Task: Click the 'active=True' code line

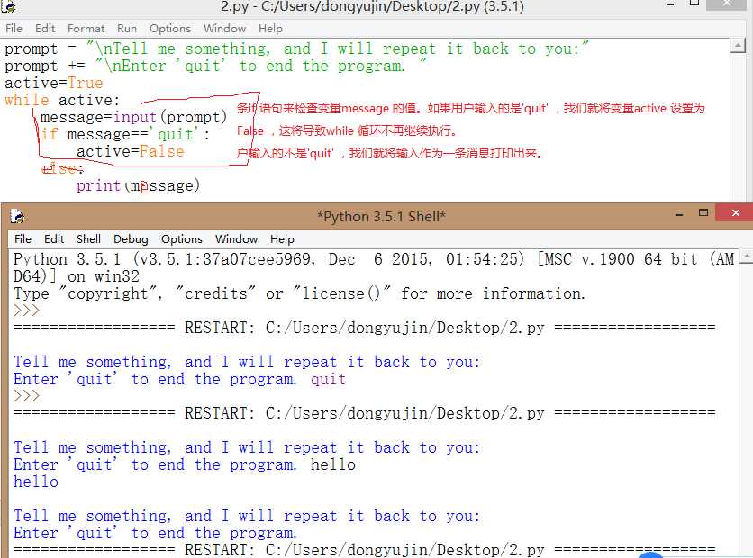Action: pos(54,83)
